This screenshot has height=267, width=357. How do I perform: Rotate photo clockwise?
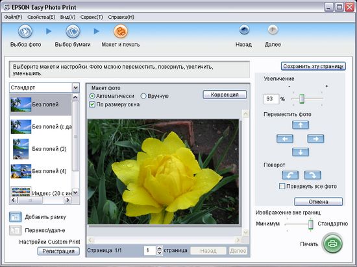point(312,175)
